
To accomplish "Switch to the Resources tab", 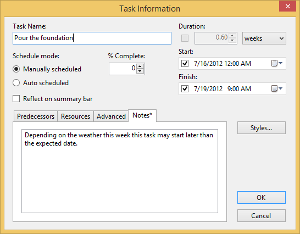I will tap(75, 116).
